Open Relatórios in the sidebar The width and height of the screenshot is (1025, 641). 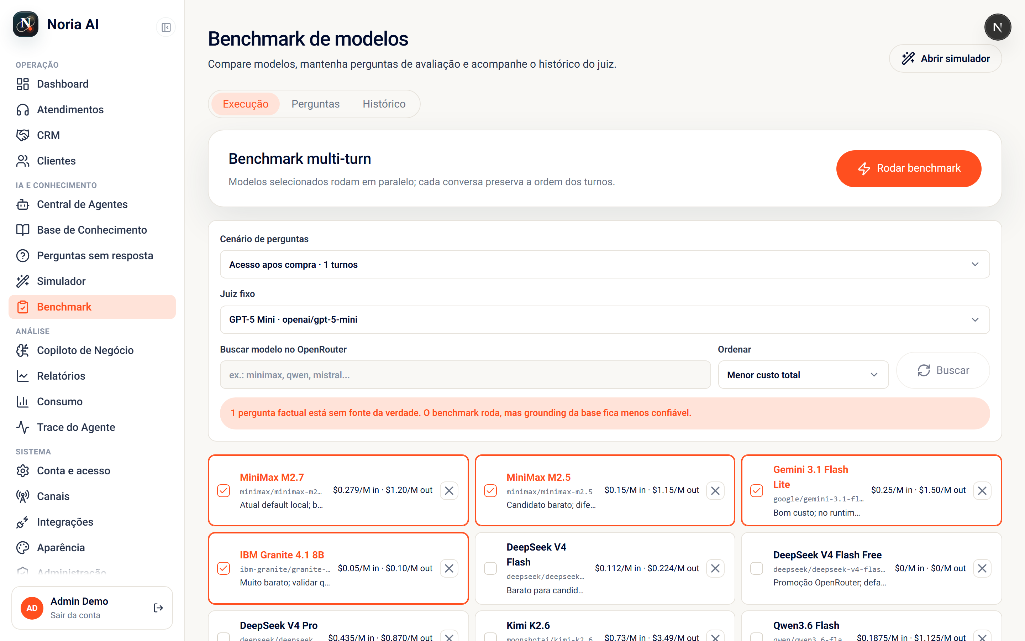point(92,376)
